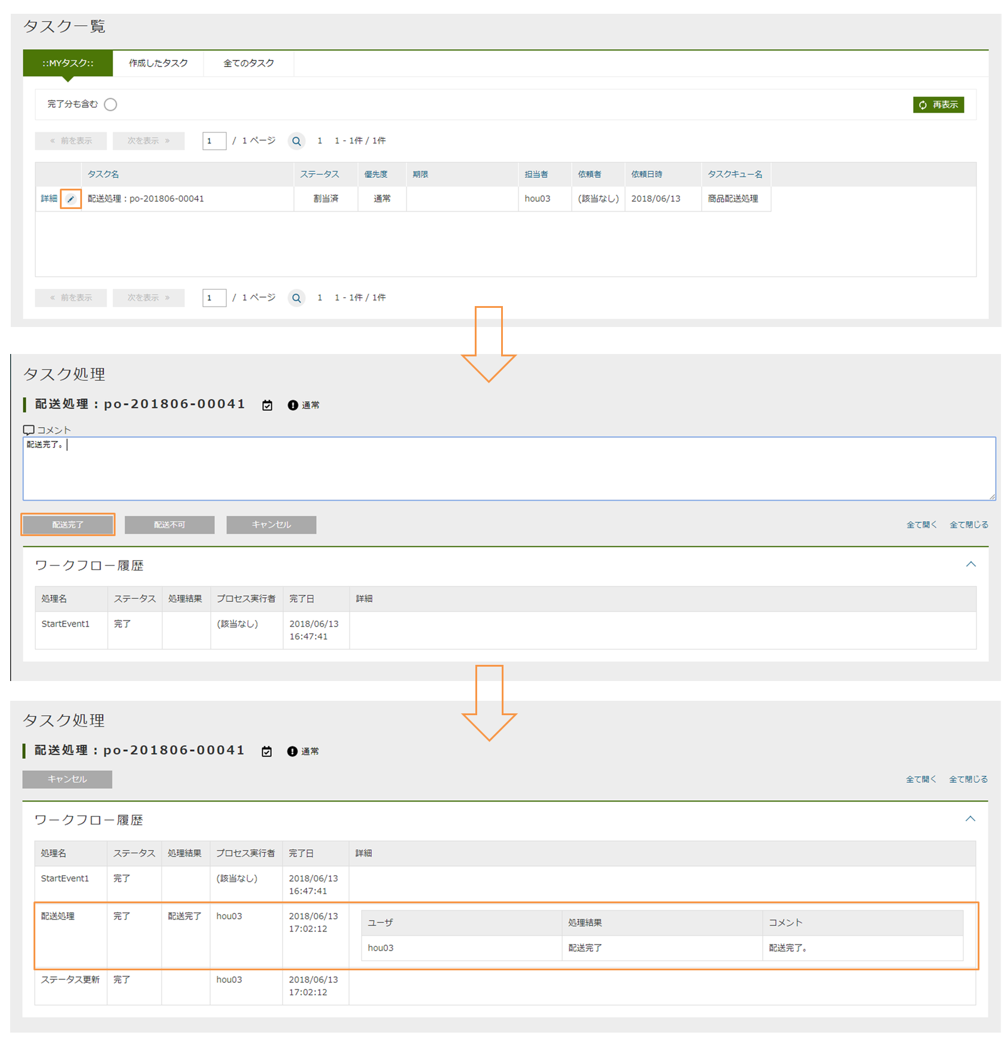Click the 通常 priority icon in the bottom panel
The image size is (1007, 1047).
click(292, 752)
